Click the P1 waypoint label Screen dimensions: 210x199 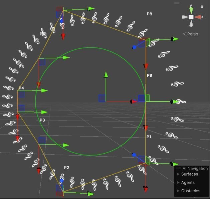click(x=149, y=137)
